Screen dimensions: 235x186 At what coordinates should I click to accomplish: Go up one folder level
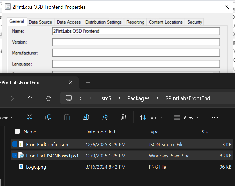pyautogui.click(x=30, y=98)
